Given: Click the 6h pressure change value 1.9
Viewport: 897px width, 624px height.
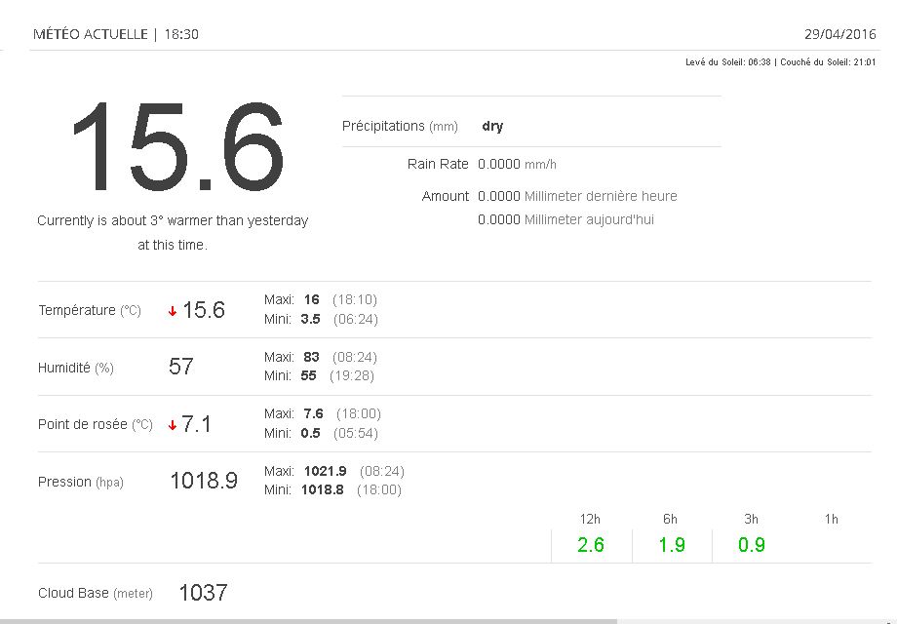Looking at the screenshot, I should (x=672, y=545).
